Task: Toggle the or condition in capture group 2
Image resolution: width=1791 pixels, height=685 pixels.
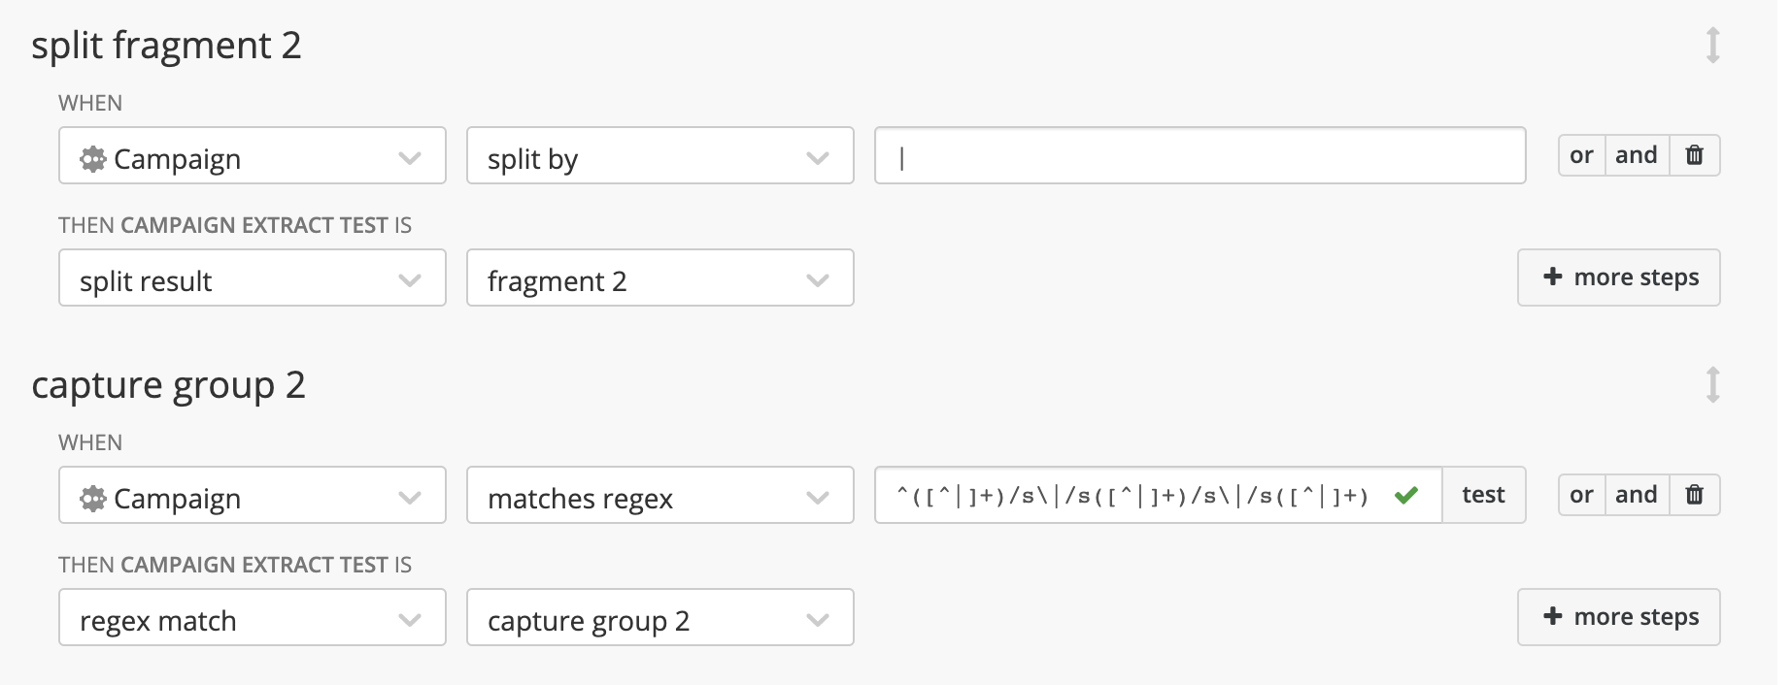Action: click(x=1580, y=494)
